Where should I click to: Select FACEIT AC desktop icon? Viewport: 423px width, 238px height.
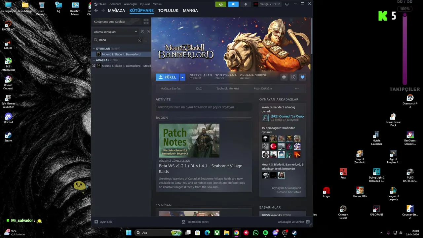tap(8, 26)
